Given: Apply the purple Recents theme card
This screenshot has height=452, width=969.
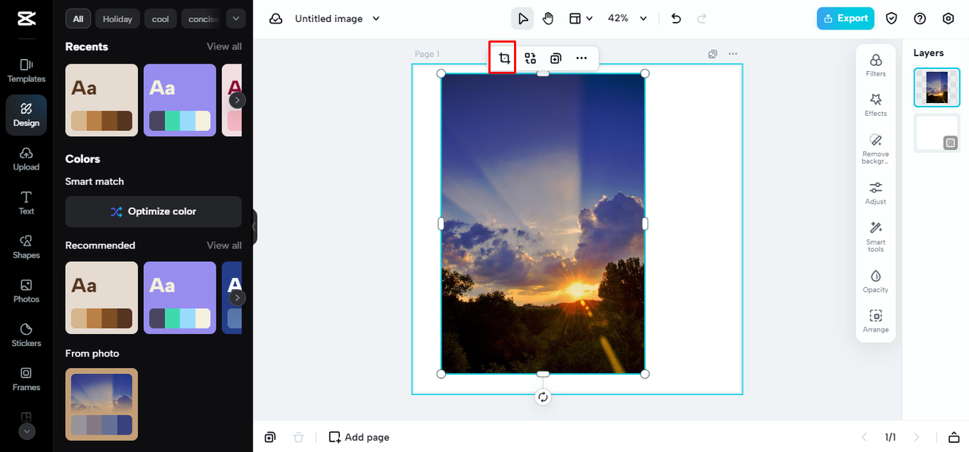Looking at the screenshot, I should pos(179,100).
